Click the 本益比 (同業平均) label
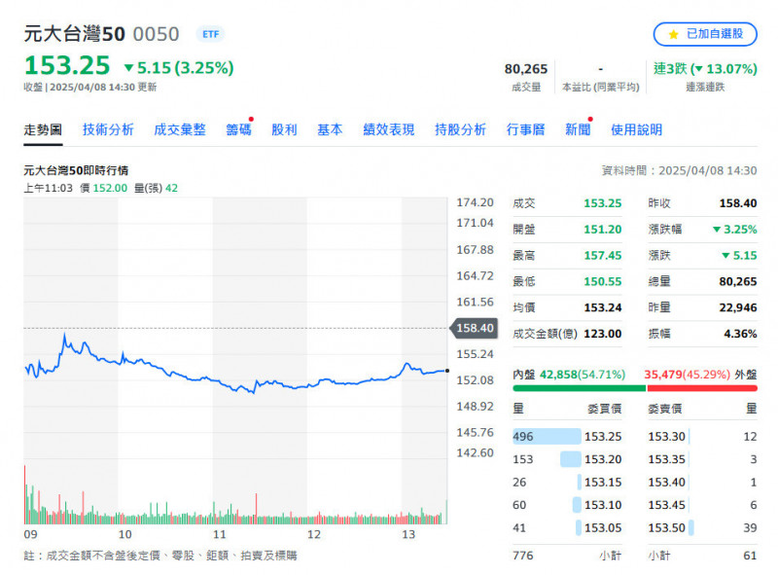The image size is (778, 575). pos(600,88)
